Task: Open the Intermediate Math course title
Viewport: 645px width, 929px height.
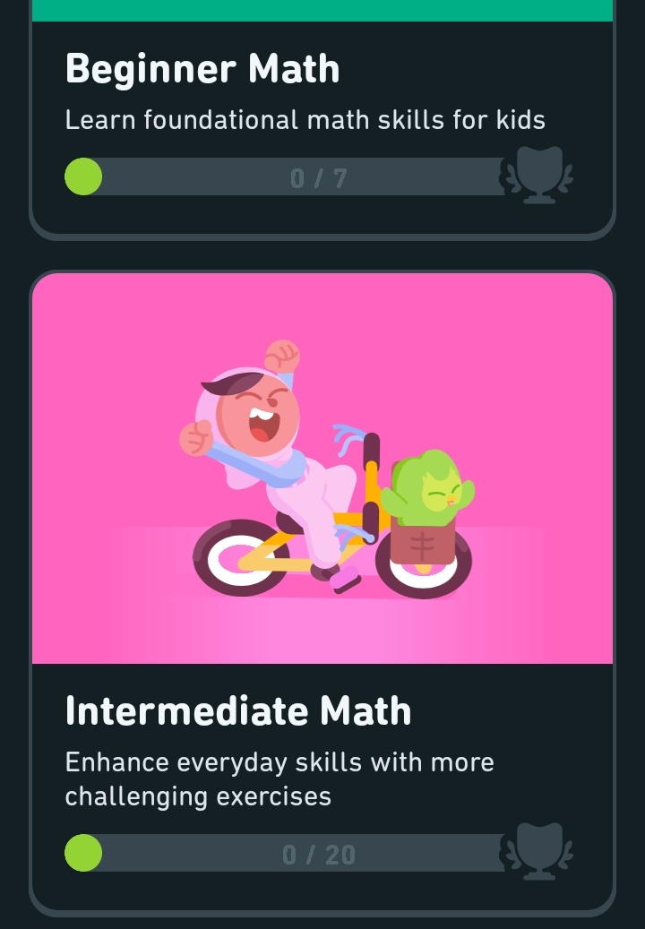Action: click(x=238, y=710)
